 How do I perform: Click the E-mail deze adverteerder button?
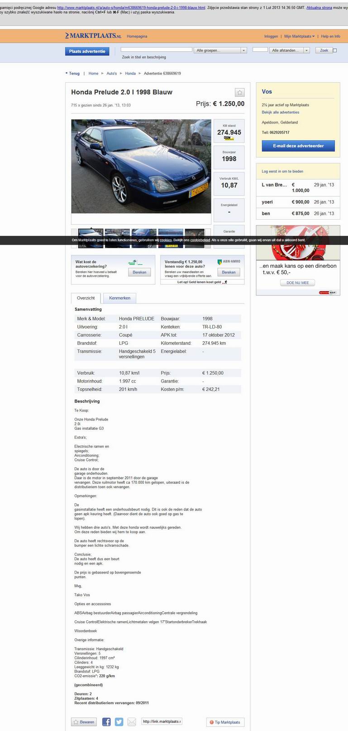point(298,146)
